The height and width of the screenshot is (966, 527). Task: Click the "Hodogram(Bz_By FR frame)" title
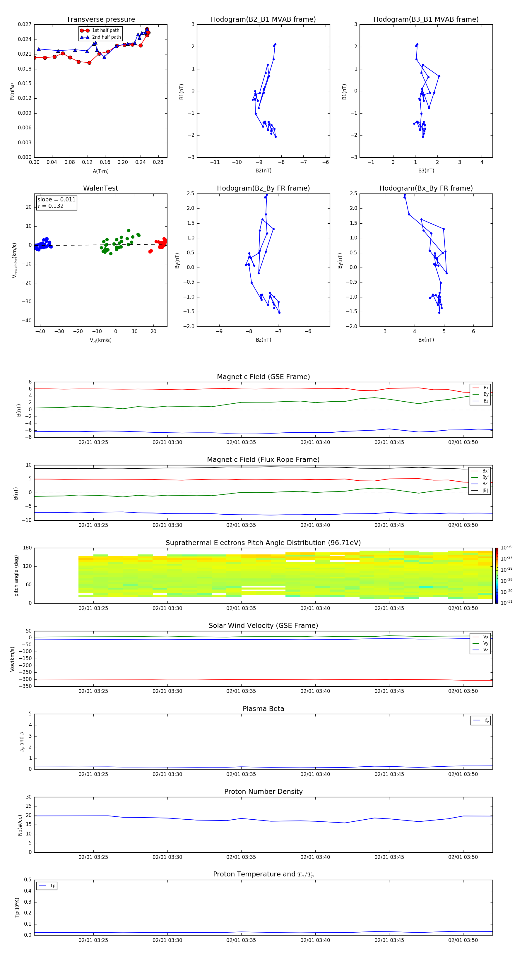(x=263, y=188)
